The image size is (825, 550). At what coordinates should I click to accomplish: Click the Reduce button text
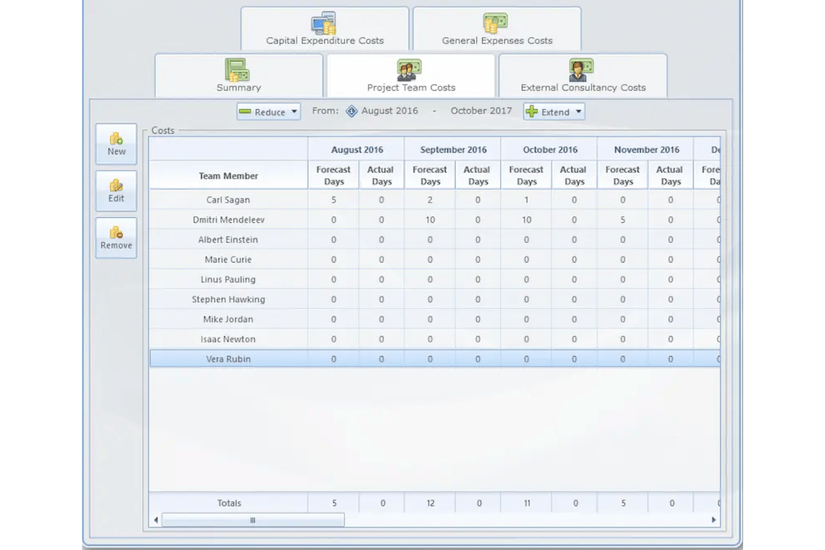click(270, 112)
